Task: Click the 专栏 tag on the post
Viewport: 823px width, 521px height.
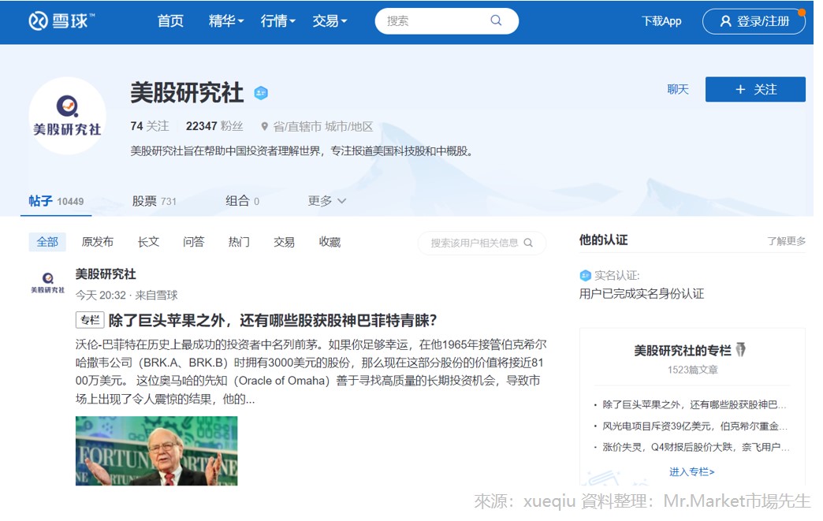Action: click(x=90, y=320)
